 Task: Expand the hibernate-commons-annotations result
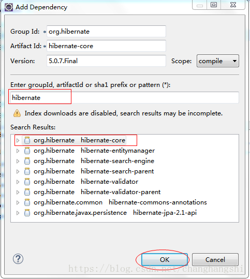point(18,202)
